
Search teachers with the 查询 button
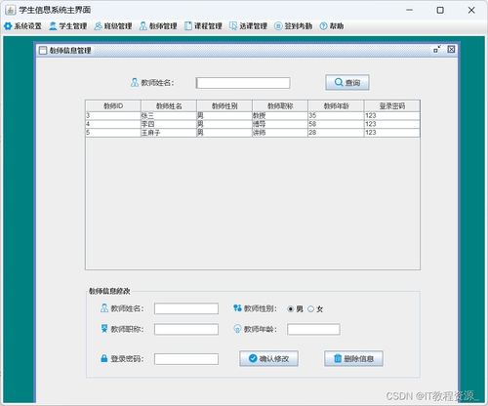(x=347, y=82)
